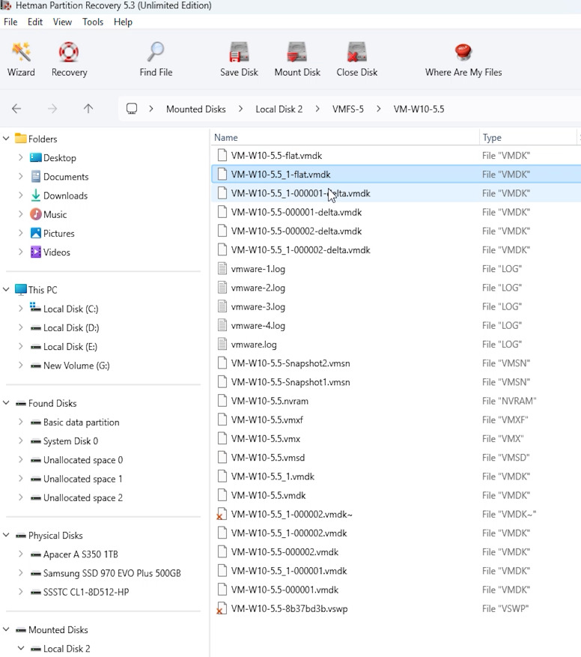This screenshot has width=581, height=657.
Task: Collapse the This PC section
Action: tap(6, 289)
